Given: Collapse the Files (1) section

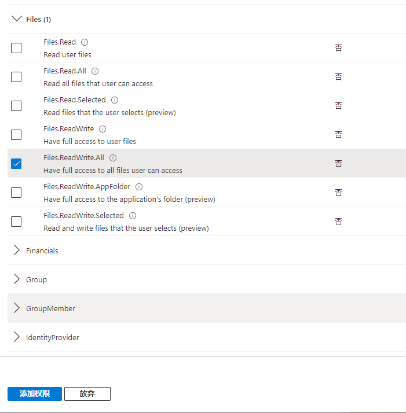Looking at the screenshot, I should (x=17, y=19).
